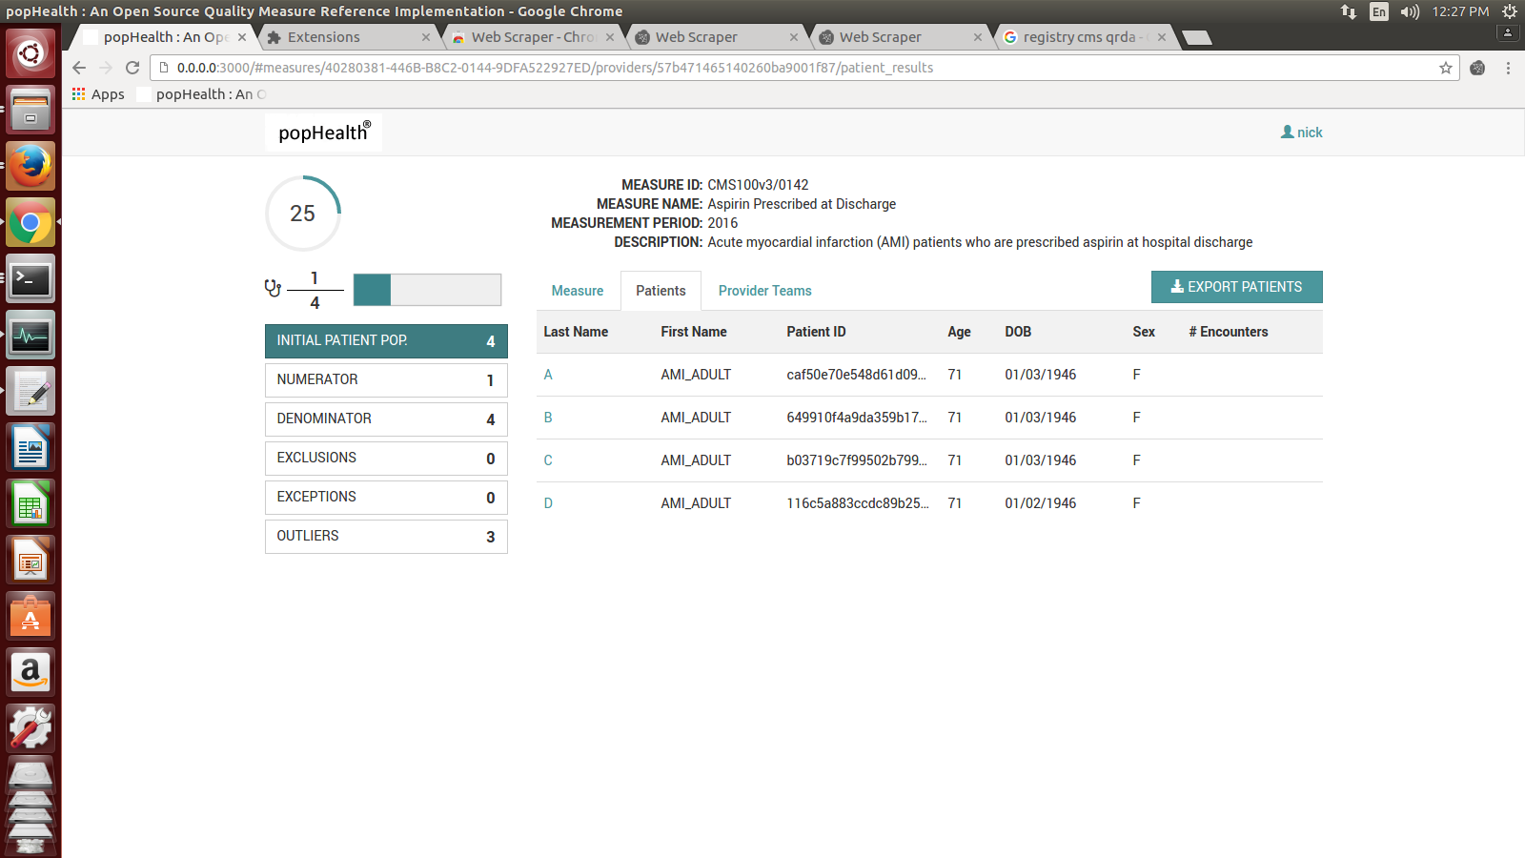Go back using browser back arrow
The image size is (1525, 858).
pos(79,68)
